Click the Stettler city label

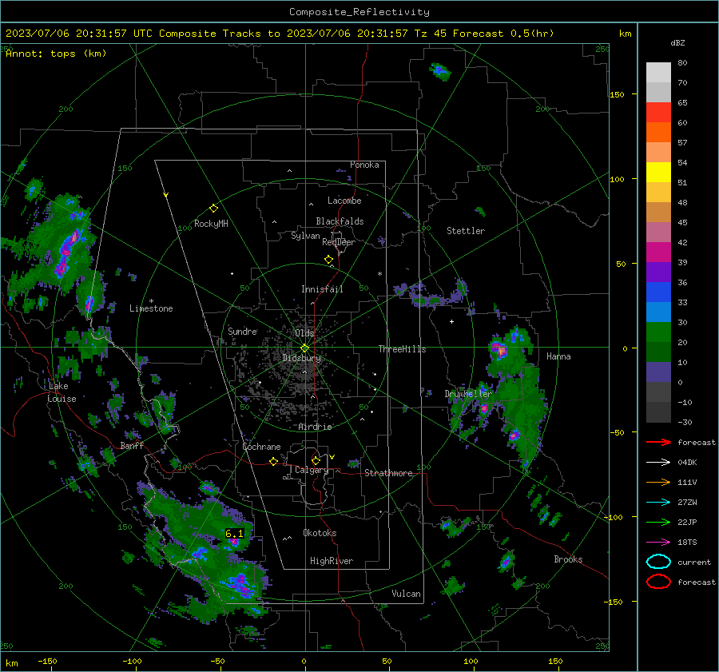point(466,231)
